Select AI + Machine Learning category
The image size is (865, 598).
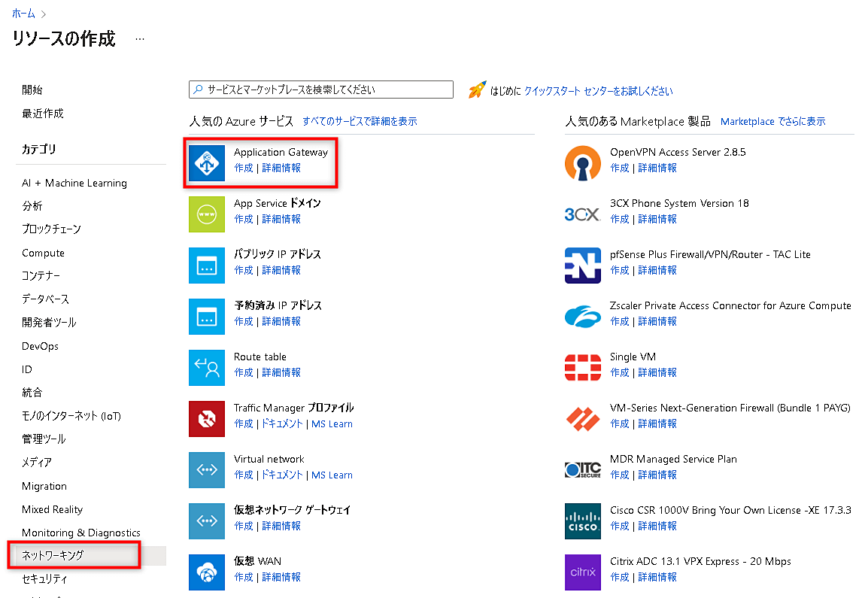point(74,183)
